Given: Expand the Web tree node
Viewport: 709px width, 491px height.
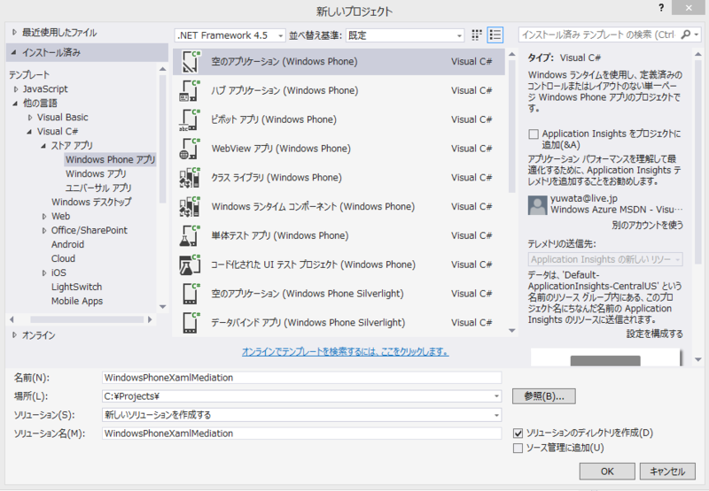Looking at the screenshot, I should click(x=44, y=217).
